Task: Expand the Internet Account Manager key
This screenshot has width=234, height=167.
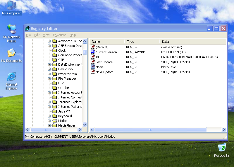Action: (x=49, y=93)
